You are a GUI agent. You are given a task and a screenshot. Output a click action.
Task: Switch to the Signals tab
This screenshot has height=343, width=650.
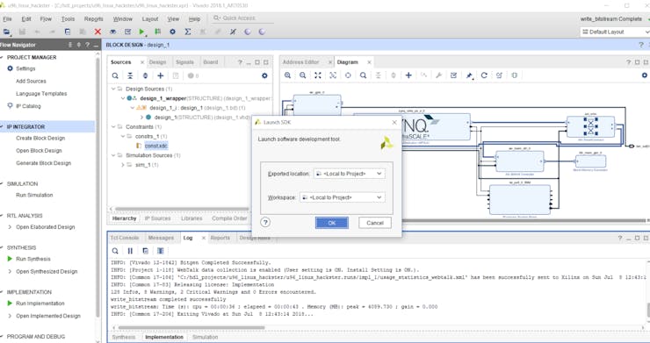(x=184, y=62)
